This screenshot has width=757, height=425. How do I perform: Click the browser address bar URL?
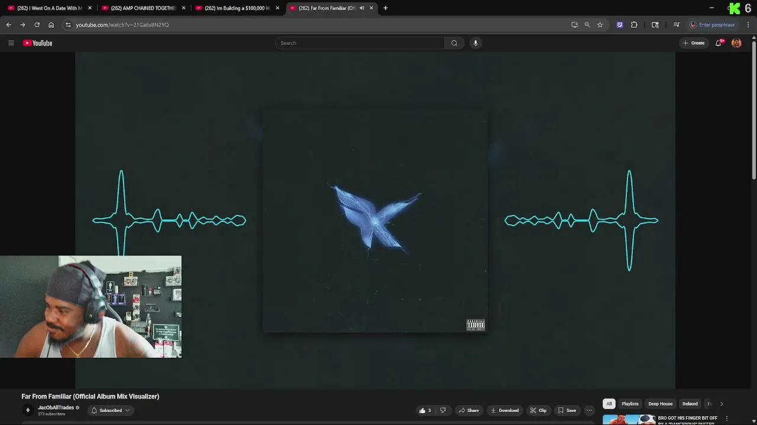click(122, 25)
